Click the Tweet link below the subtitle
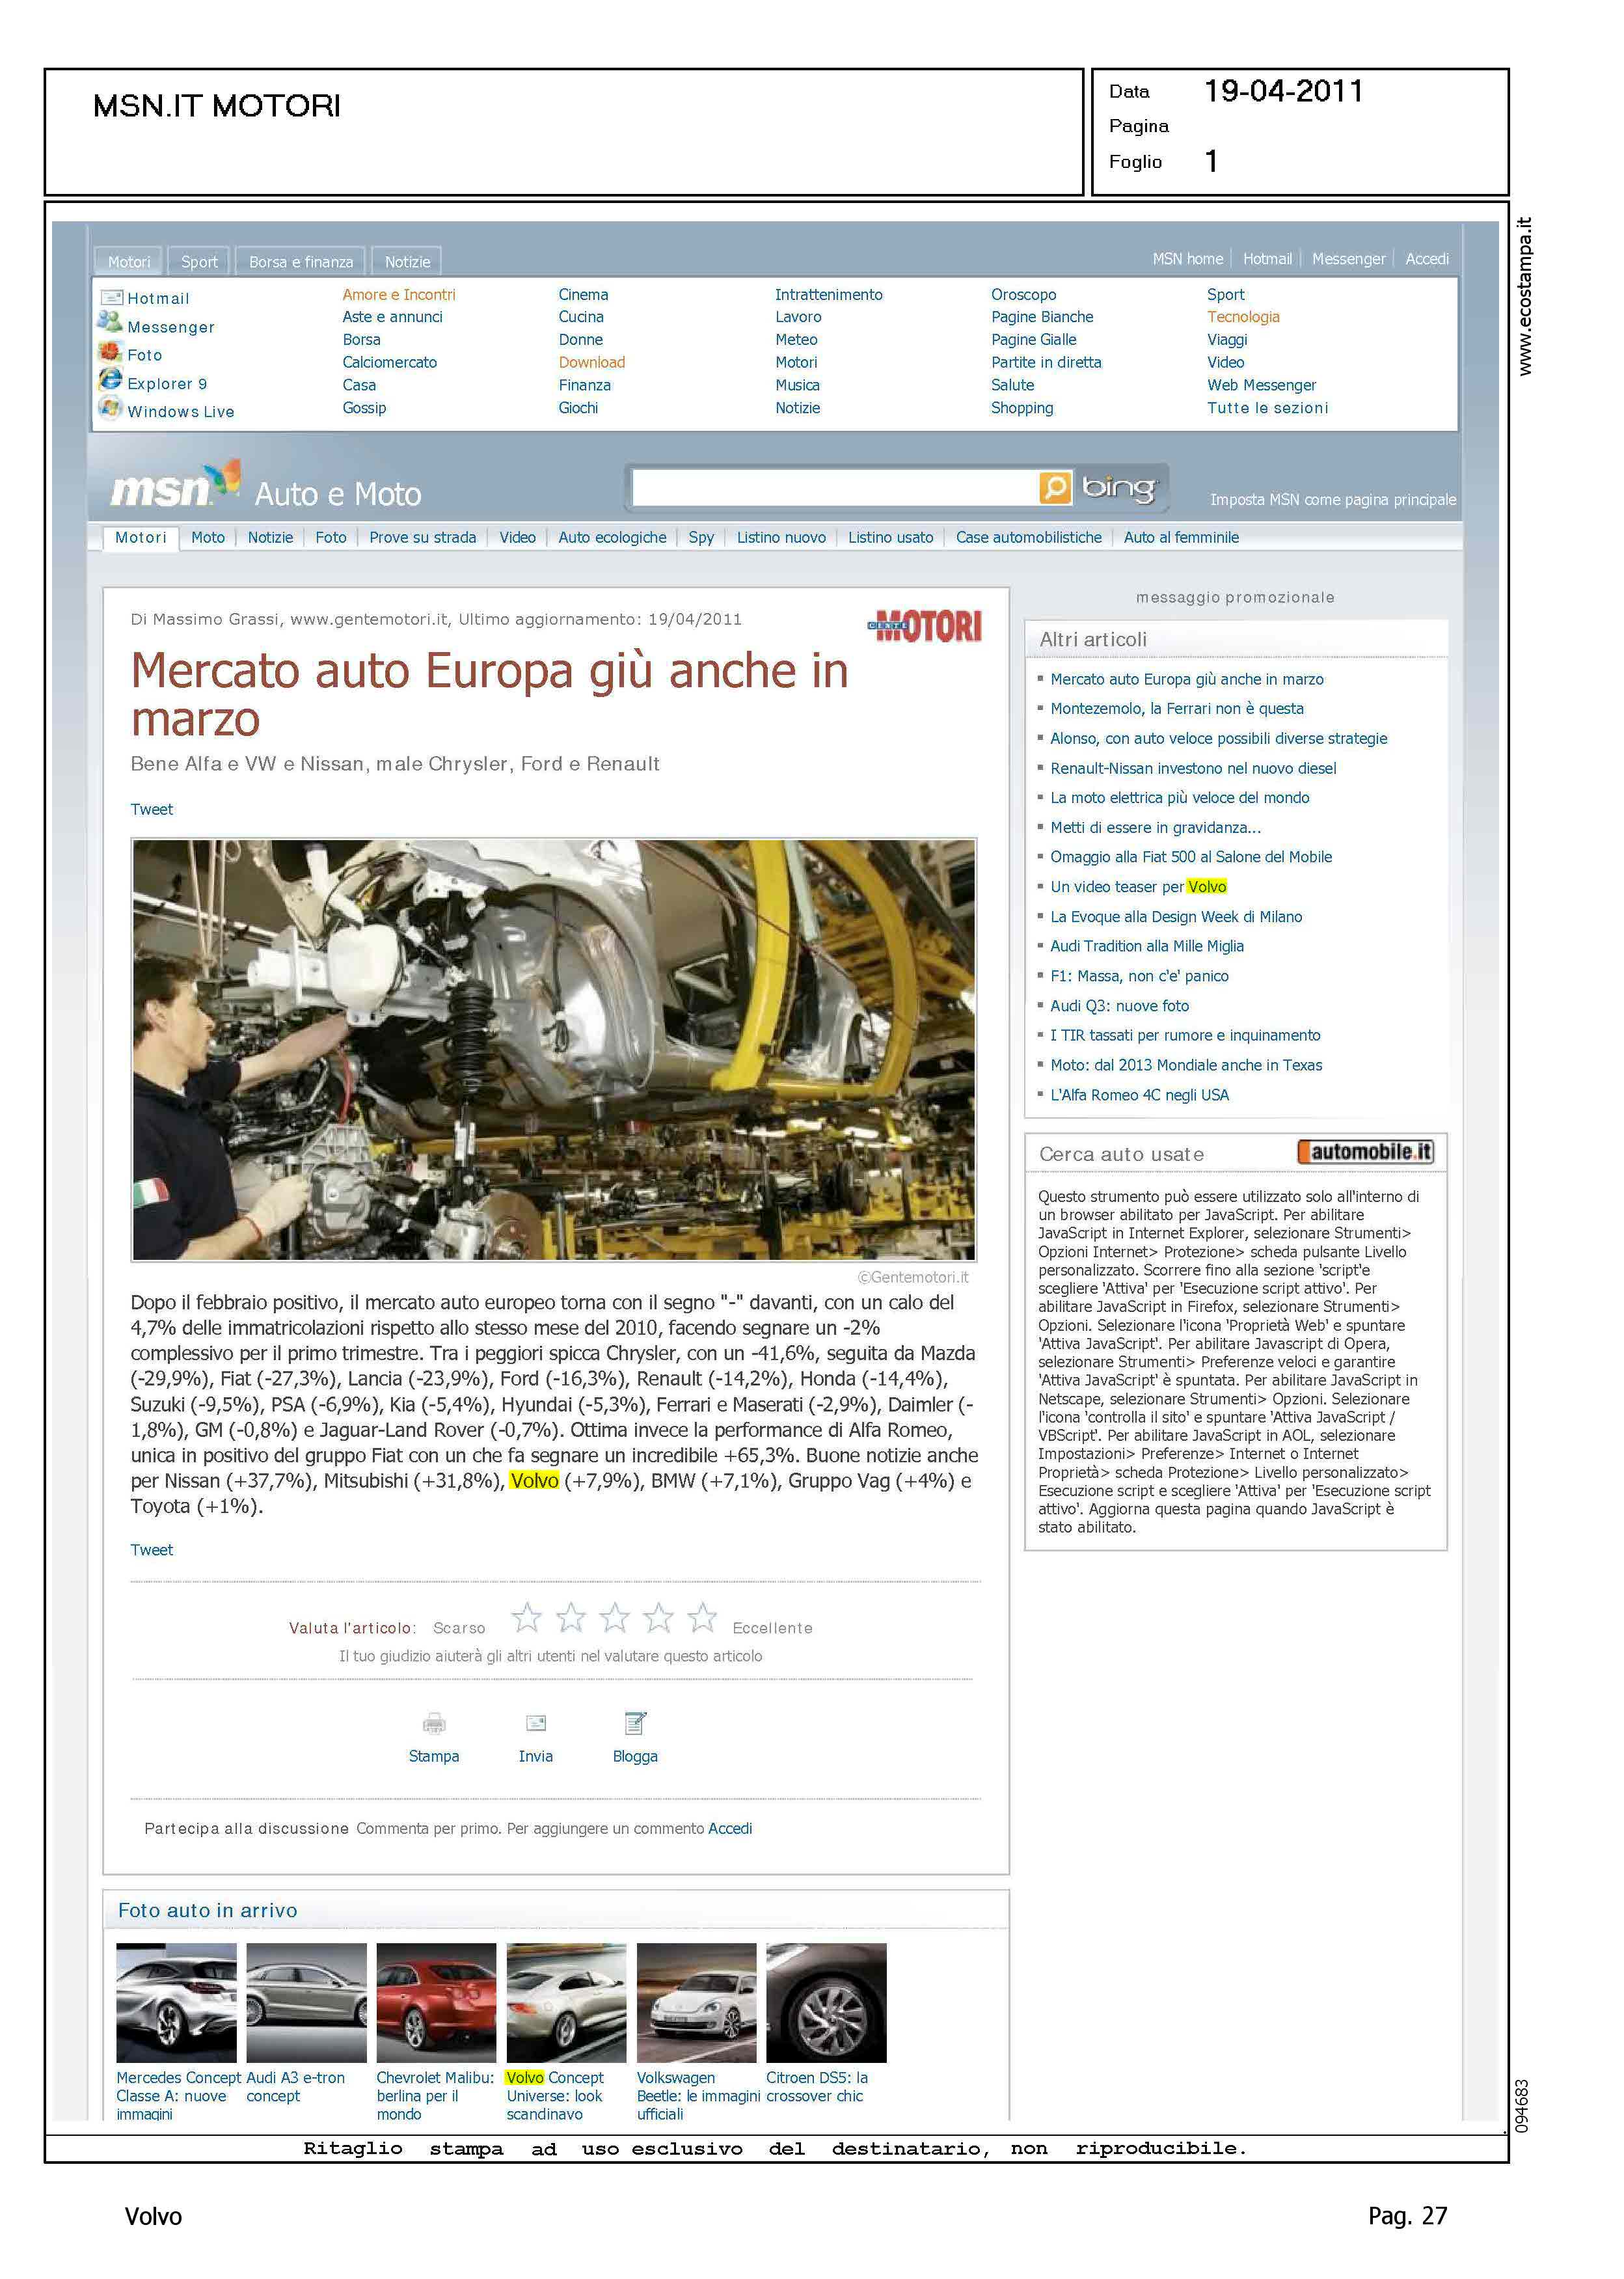The height and width of the screenshot is (2279, 1624). pos(152,810)
